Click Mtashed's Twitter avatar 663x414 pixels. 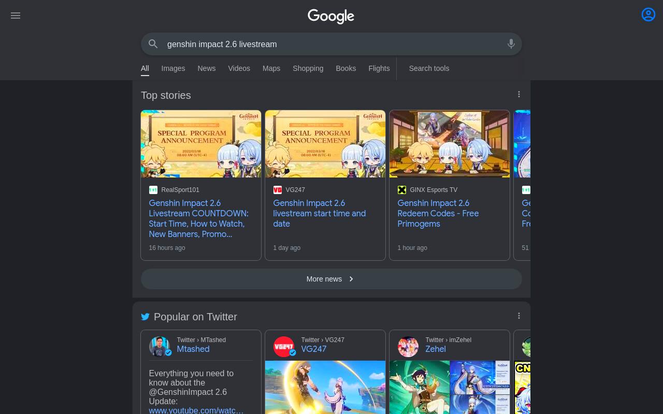pyautogui.click(x=160, y=347)
